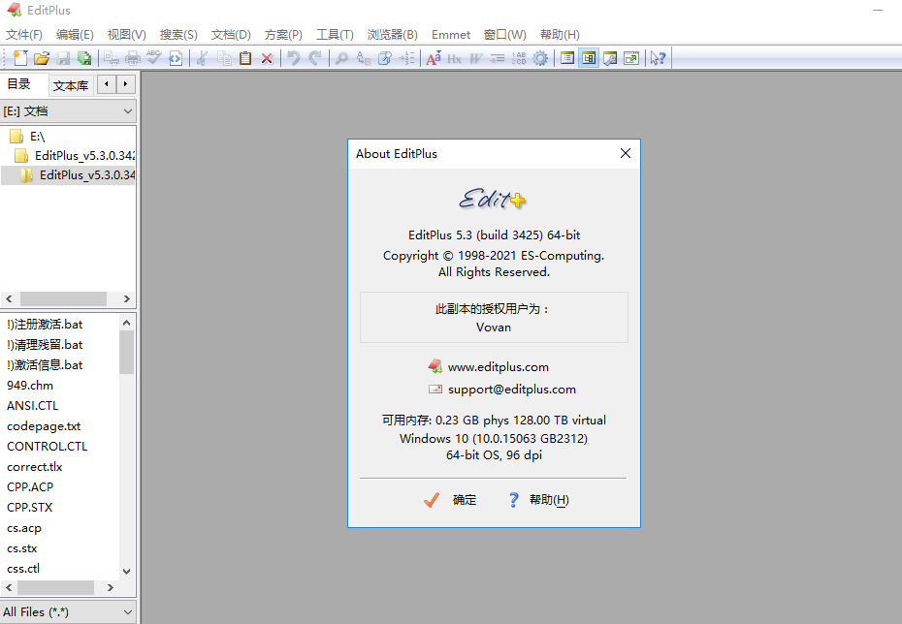Open the www.editplus.com link
This screenshot has height=624, width=902.
(499, 366)
